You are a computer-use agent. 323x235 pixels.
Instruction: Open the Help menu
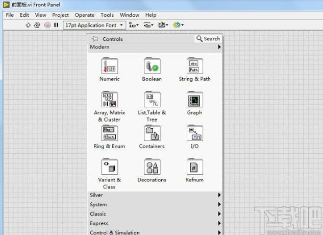point(151,15)
